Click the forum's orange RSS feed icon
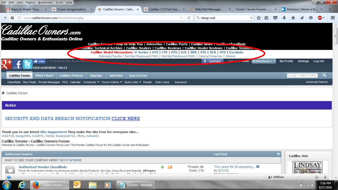Image resolution: width=338 pixels, height=190 pixels. point(170,167)
